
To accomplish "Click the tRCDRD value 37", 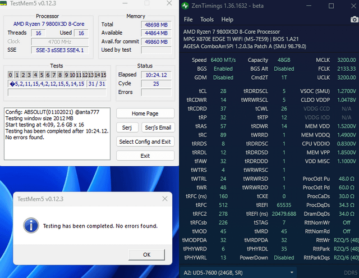I will [223, 108].
